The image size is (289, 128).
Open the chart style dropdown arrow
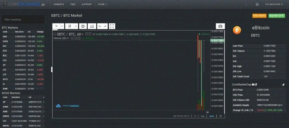(76, 26)
